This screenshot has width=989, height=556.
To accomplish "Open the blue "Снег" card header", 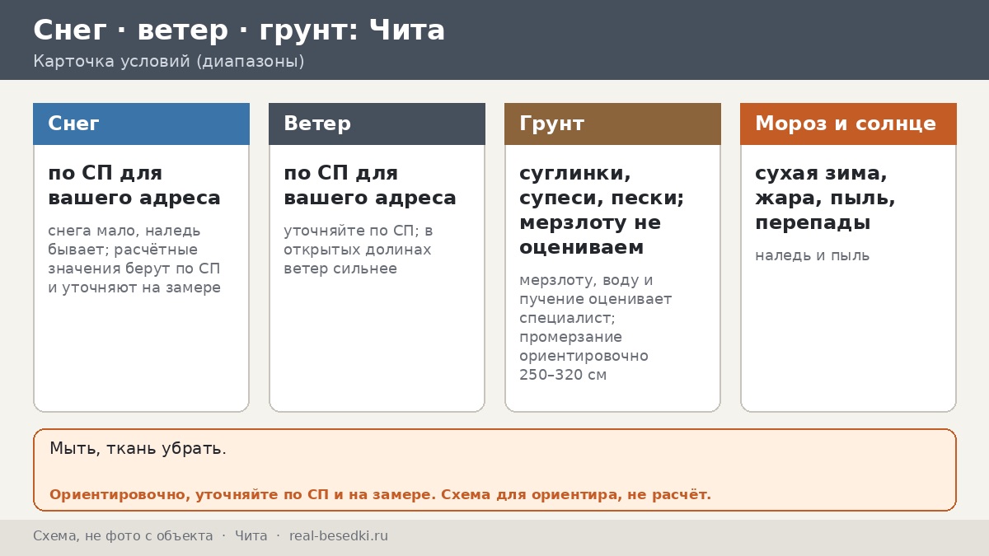I will point(141,124).
